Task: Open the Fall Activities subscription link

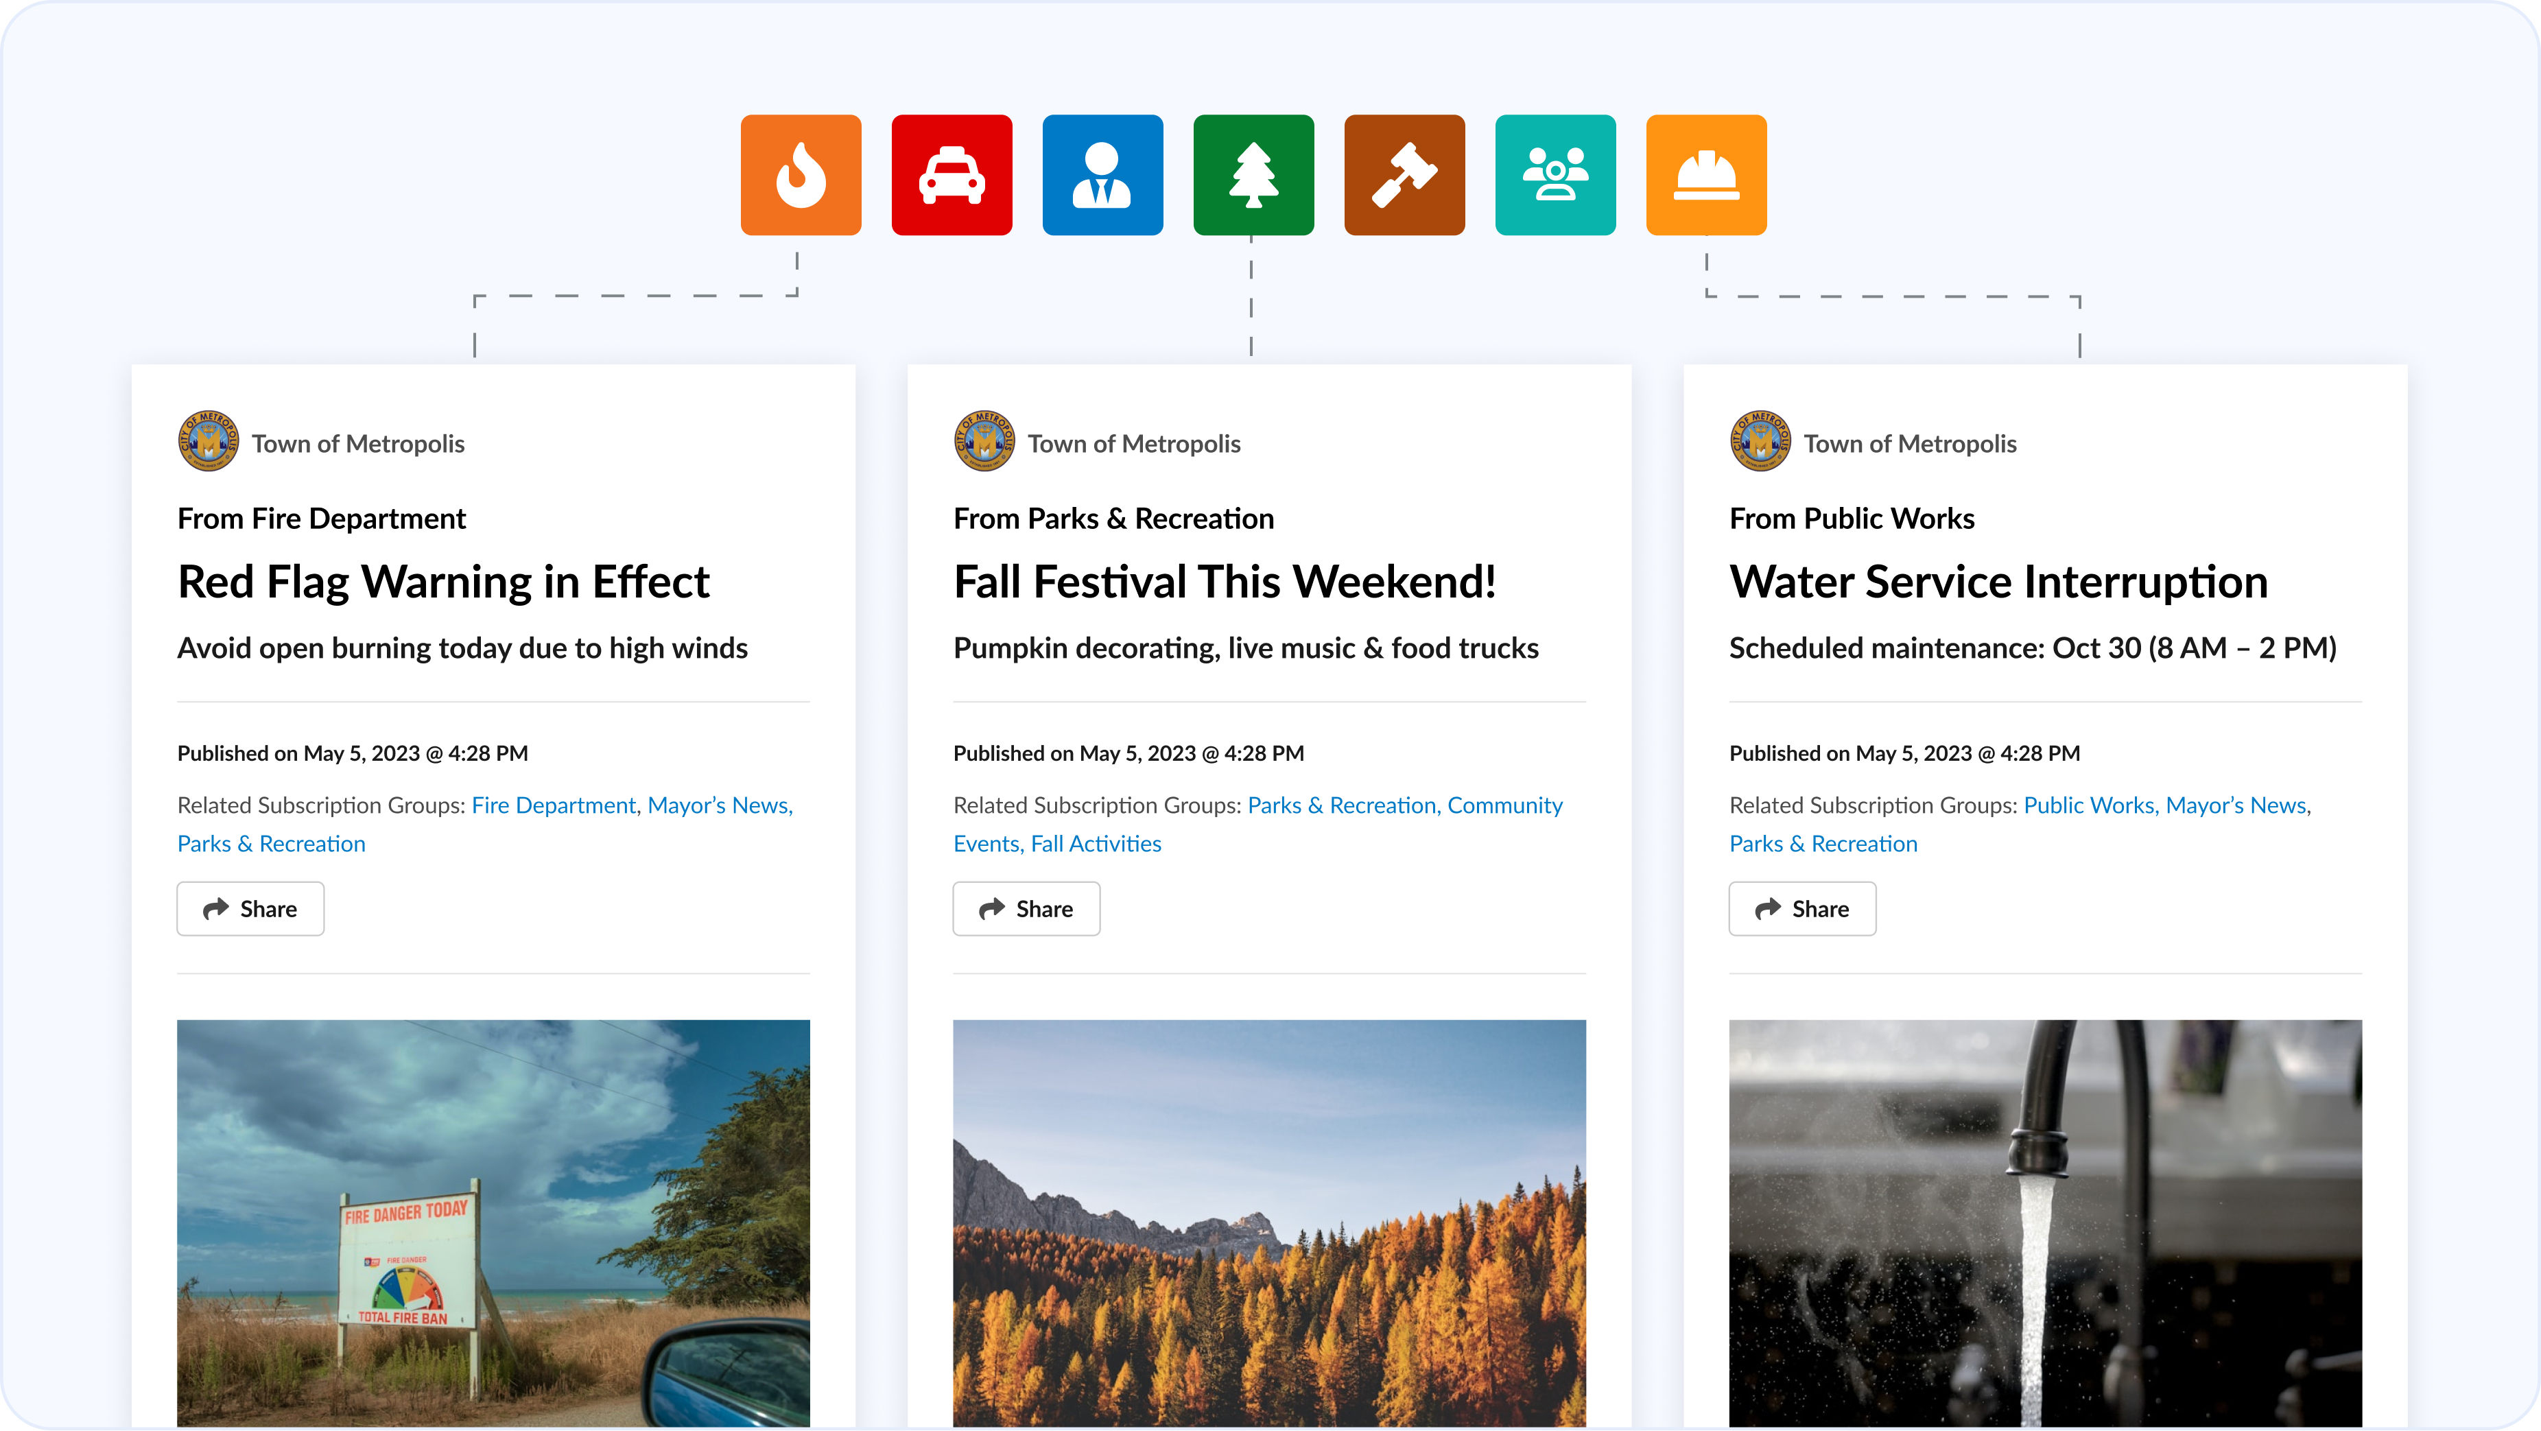Action: pyautogui.click(x=1096, y=844)
